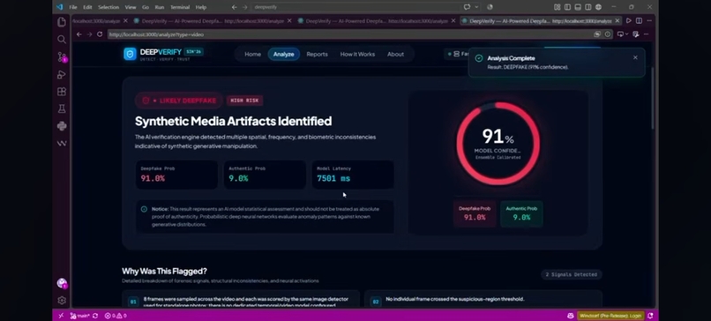Screen dimensions: 711x321
Task: Reload the browser preview page
Action: (x=100, y=34)
